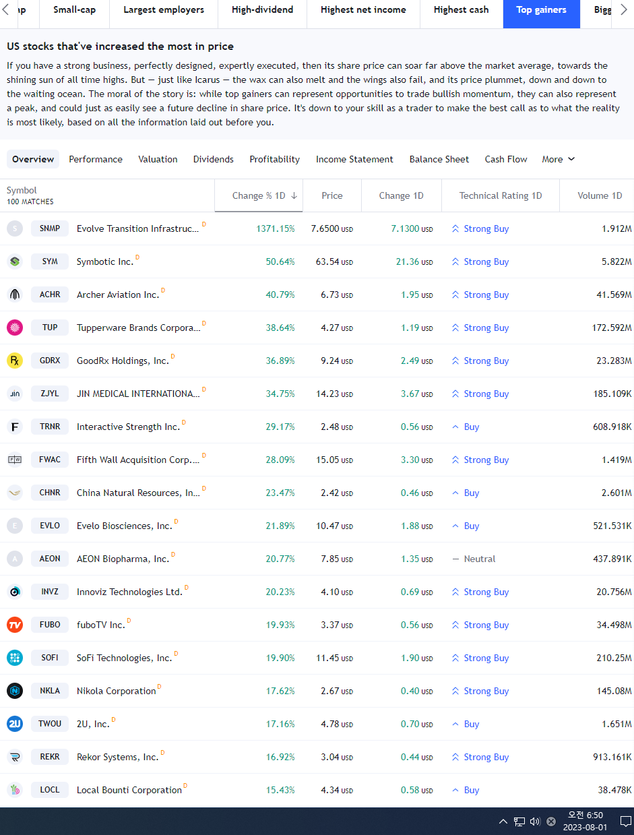Screen dimensions: 634x835
Task: Open the ACHR ticker link
Action: (x=50, y=295)
